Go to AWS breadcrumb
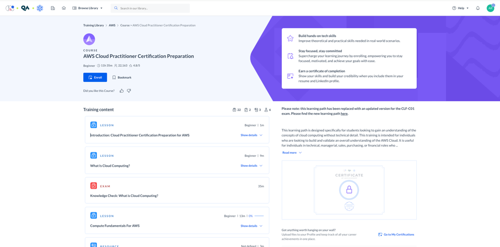 112,25
